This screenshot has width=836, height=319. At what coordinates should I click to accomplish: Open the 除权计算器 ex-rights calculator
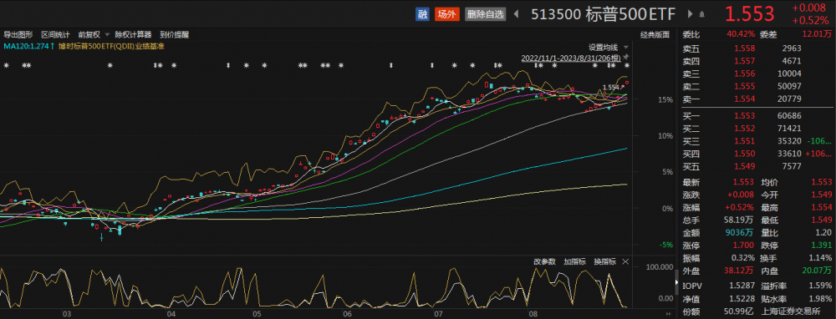[x=133, y=34]
